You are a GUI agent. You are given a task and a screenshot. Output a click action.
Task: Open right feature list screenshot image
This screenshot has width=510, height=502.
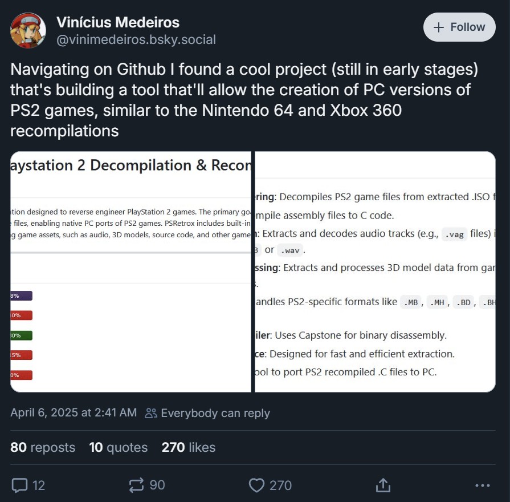[375, 272]
